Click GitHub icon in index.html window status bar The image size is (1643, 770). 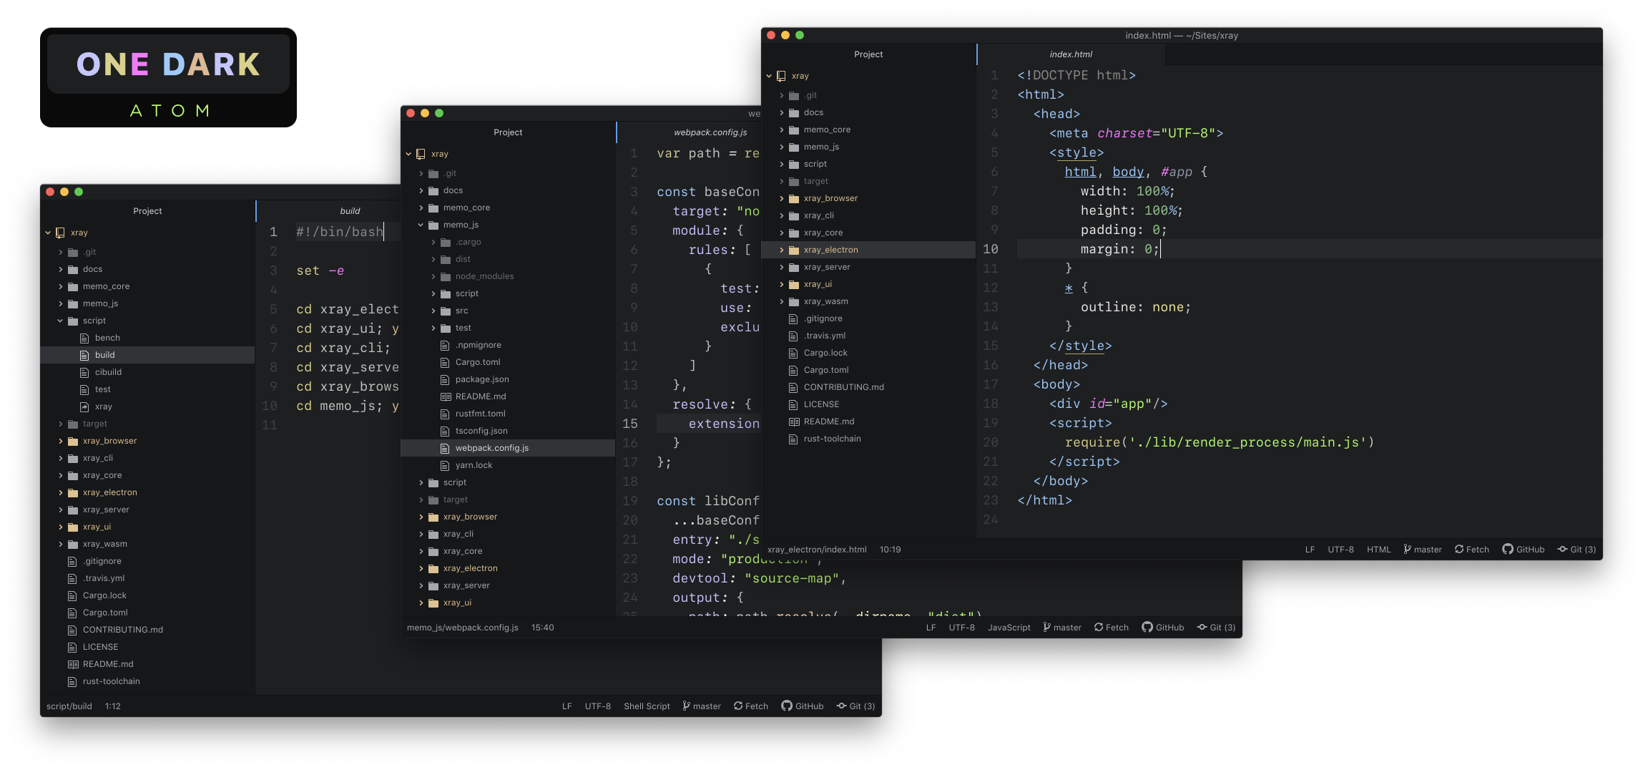click(1507, 549)
